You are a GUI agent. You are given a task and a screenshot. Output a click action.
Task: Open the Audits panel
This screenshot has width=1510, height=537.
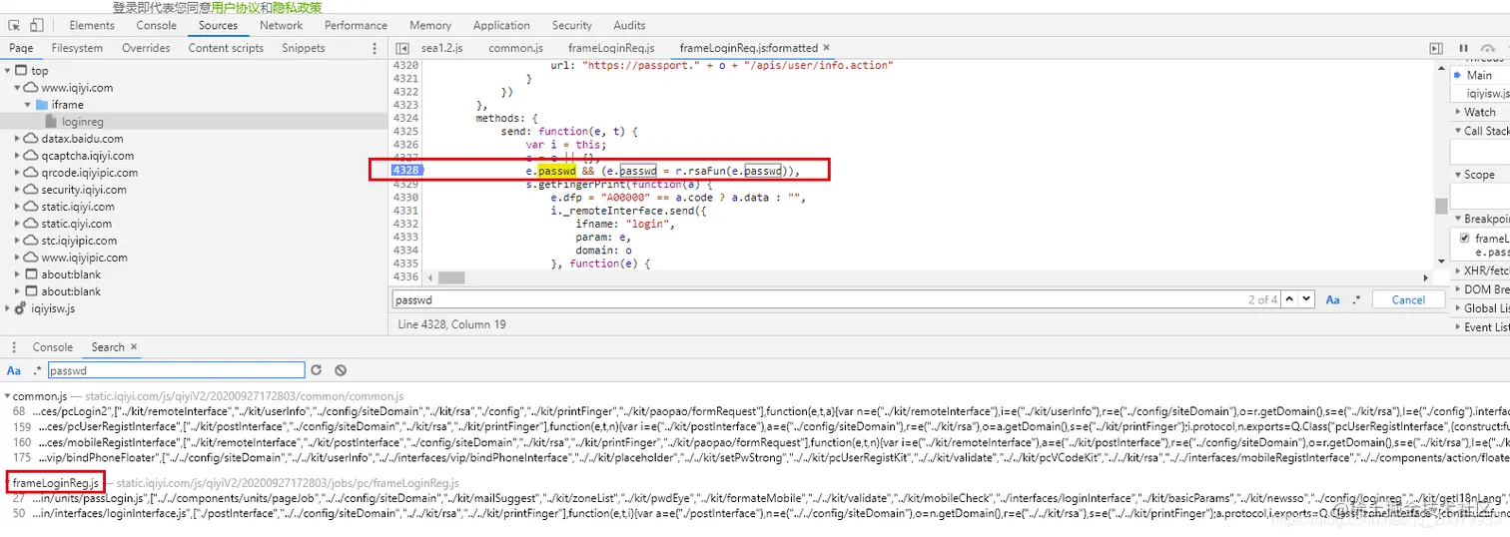[629, 25]
